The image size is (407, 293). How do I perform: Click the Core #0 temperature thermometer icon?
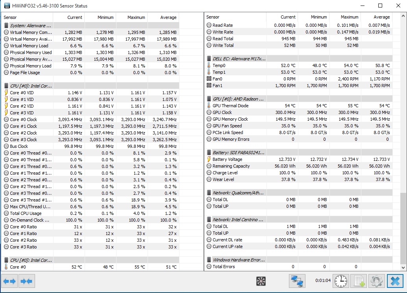pyautogui.click(x=6, y=267)
